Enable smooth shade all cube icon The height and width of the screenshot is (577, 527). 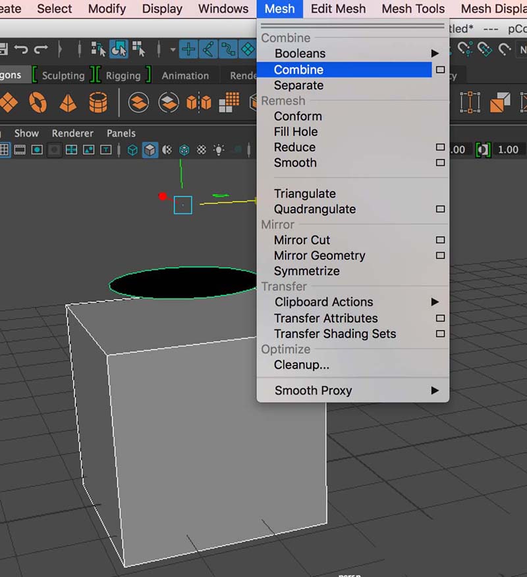(x=150, y=150)
